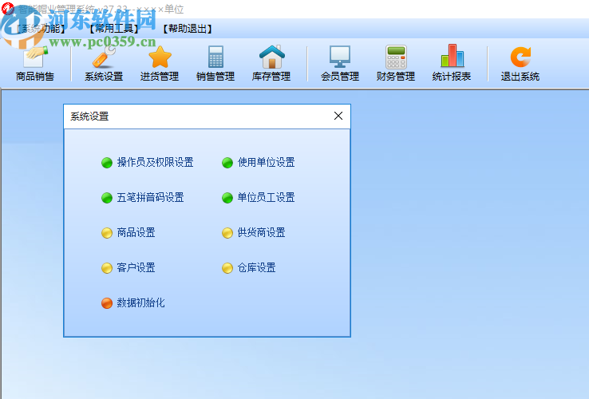Click 退出系统 orange arrow icon
The image size is (589, 399).
(520, 57)
